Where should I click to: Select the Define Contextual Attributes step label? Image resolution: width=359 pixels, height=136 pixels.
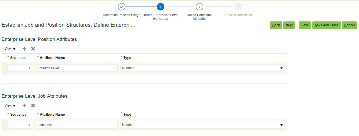pos(200,17)
